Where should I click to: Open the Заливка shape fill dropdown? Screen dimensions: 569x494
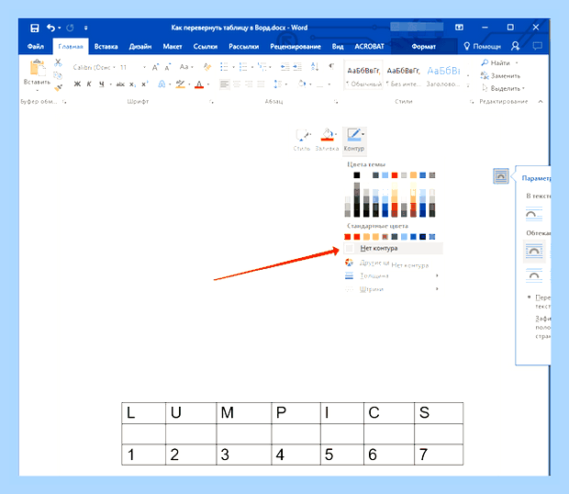(327, 140)
